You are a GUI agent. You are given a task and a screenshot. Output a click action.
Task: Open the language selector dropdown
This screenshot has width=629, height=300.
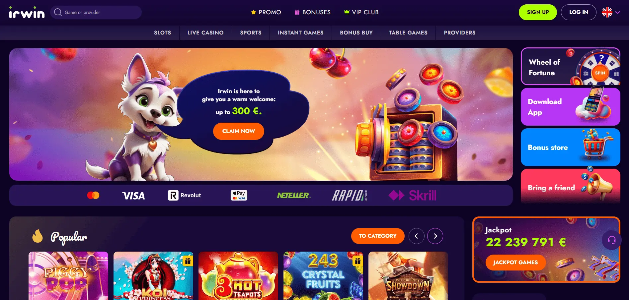611,12
